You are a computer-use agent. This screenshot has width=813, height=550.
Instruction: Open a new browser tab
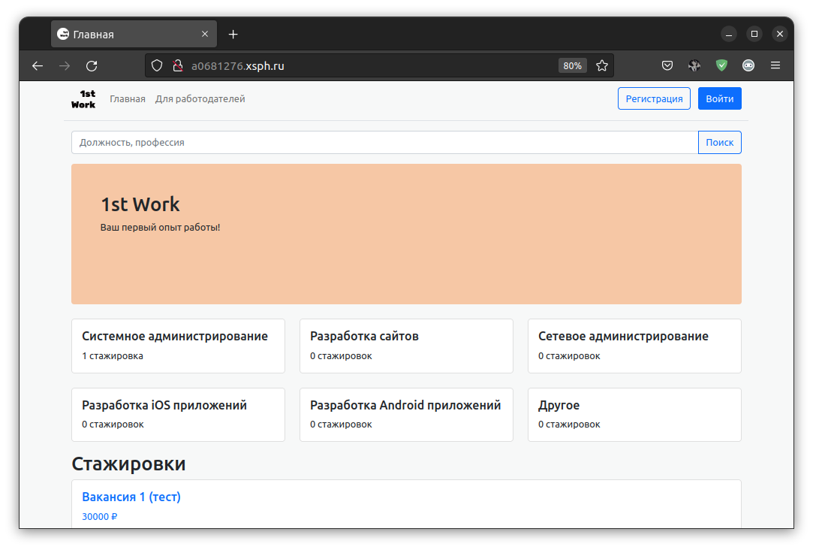[233, 35]
